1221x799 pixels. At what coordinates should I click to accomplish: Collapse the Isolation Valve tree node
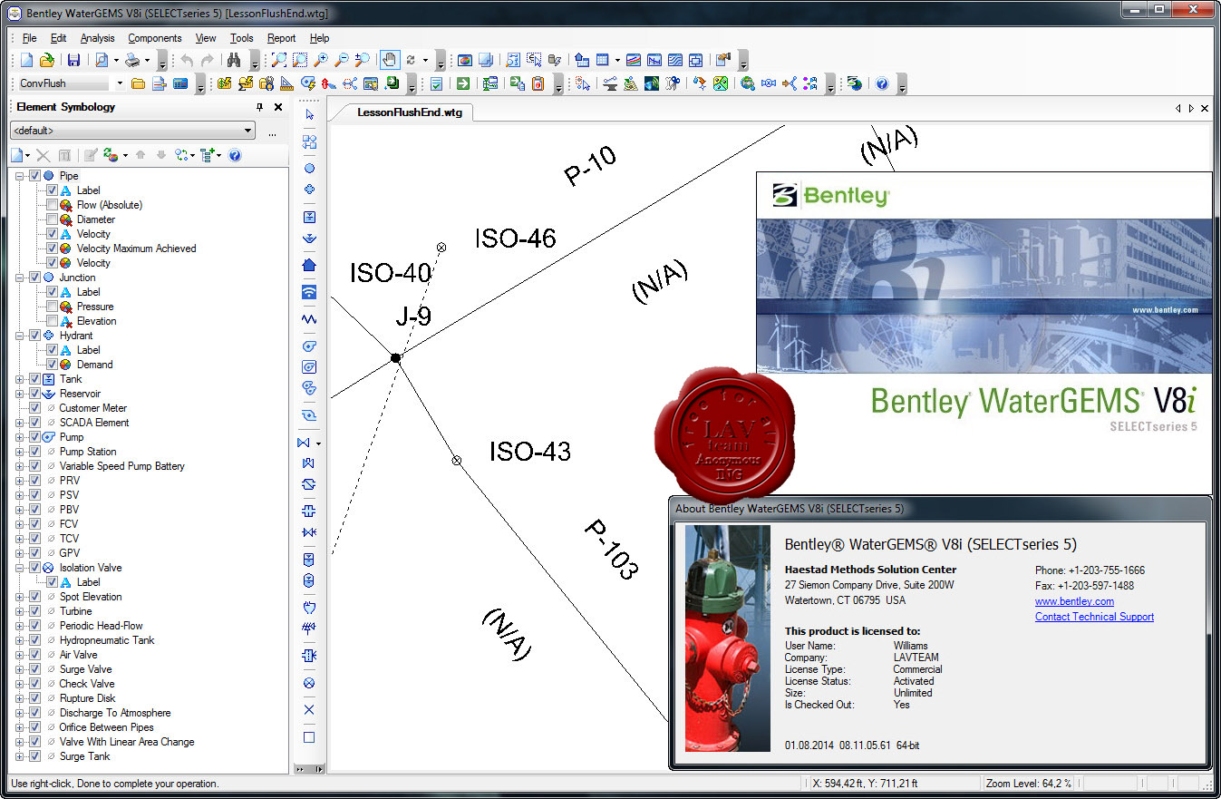tap(20, 568)
